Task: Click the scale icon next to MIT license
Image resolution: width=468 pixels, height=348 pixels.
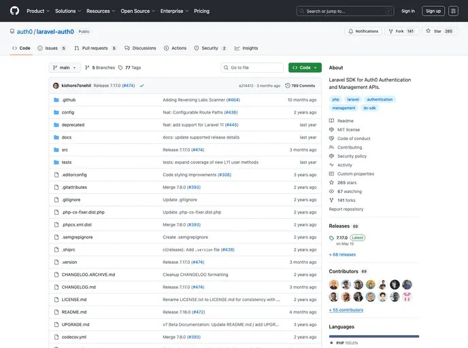Action: [x=331, y=129]
